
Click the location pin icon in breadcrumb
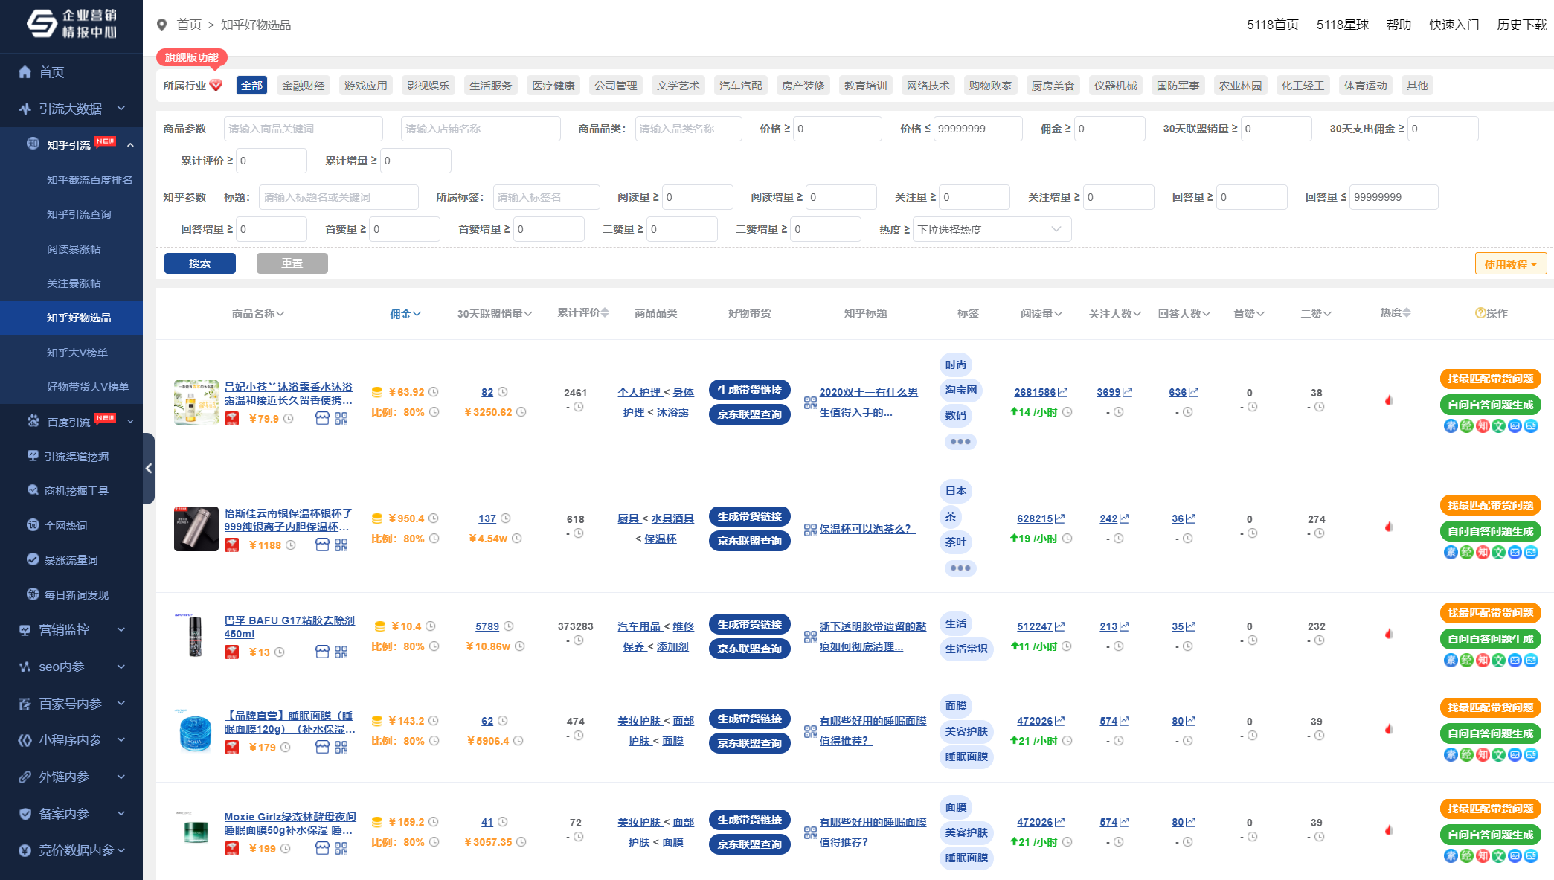point(162,25)
